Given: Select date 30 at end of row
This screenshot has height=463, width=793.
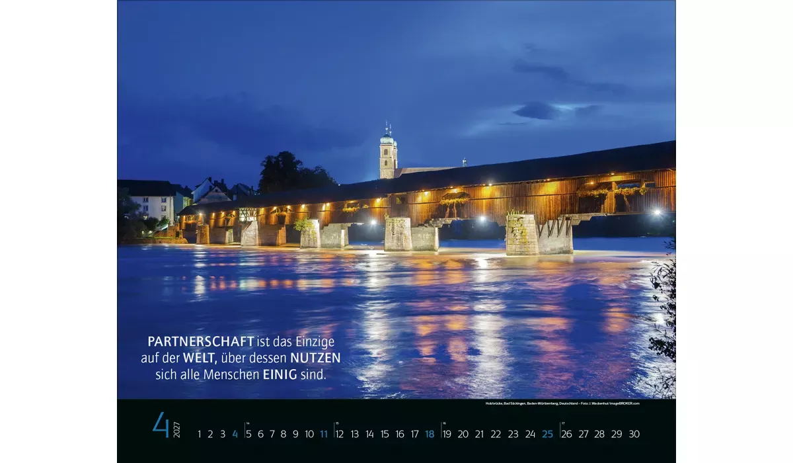Looking at the screenshot, I should pos(633,433).
